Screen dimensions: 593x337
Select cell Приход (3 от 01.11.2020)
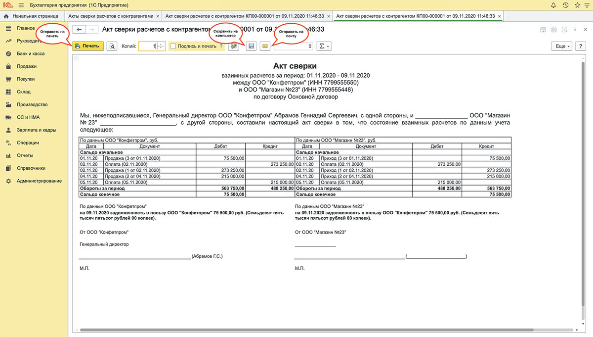366,158
